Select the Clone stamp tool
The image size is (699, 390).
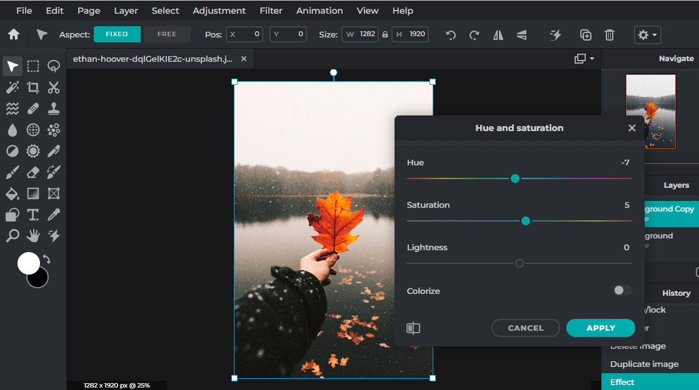coord(53,108)
